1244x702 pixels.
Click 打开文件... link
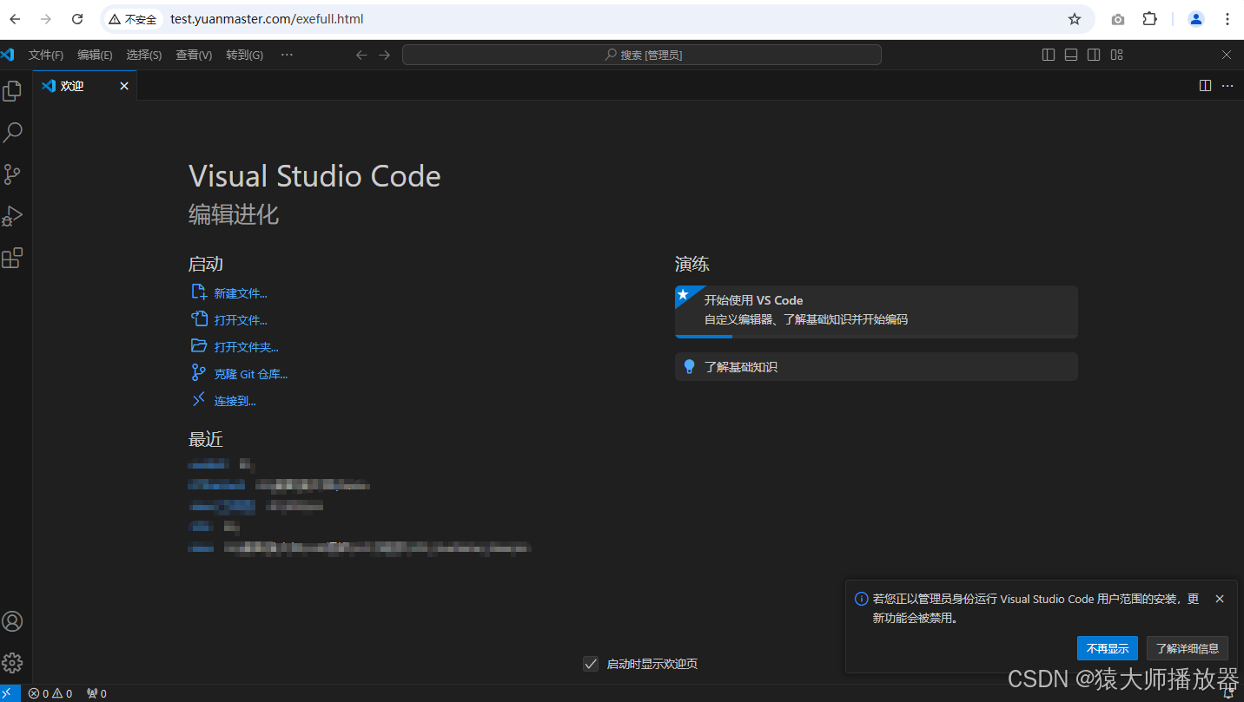(x=241, y=320)
